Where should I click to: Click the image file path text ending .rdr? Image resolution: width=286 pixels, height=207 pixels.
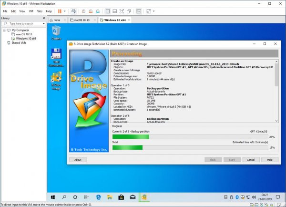coord(193,64)
